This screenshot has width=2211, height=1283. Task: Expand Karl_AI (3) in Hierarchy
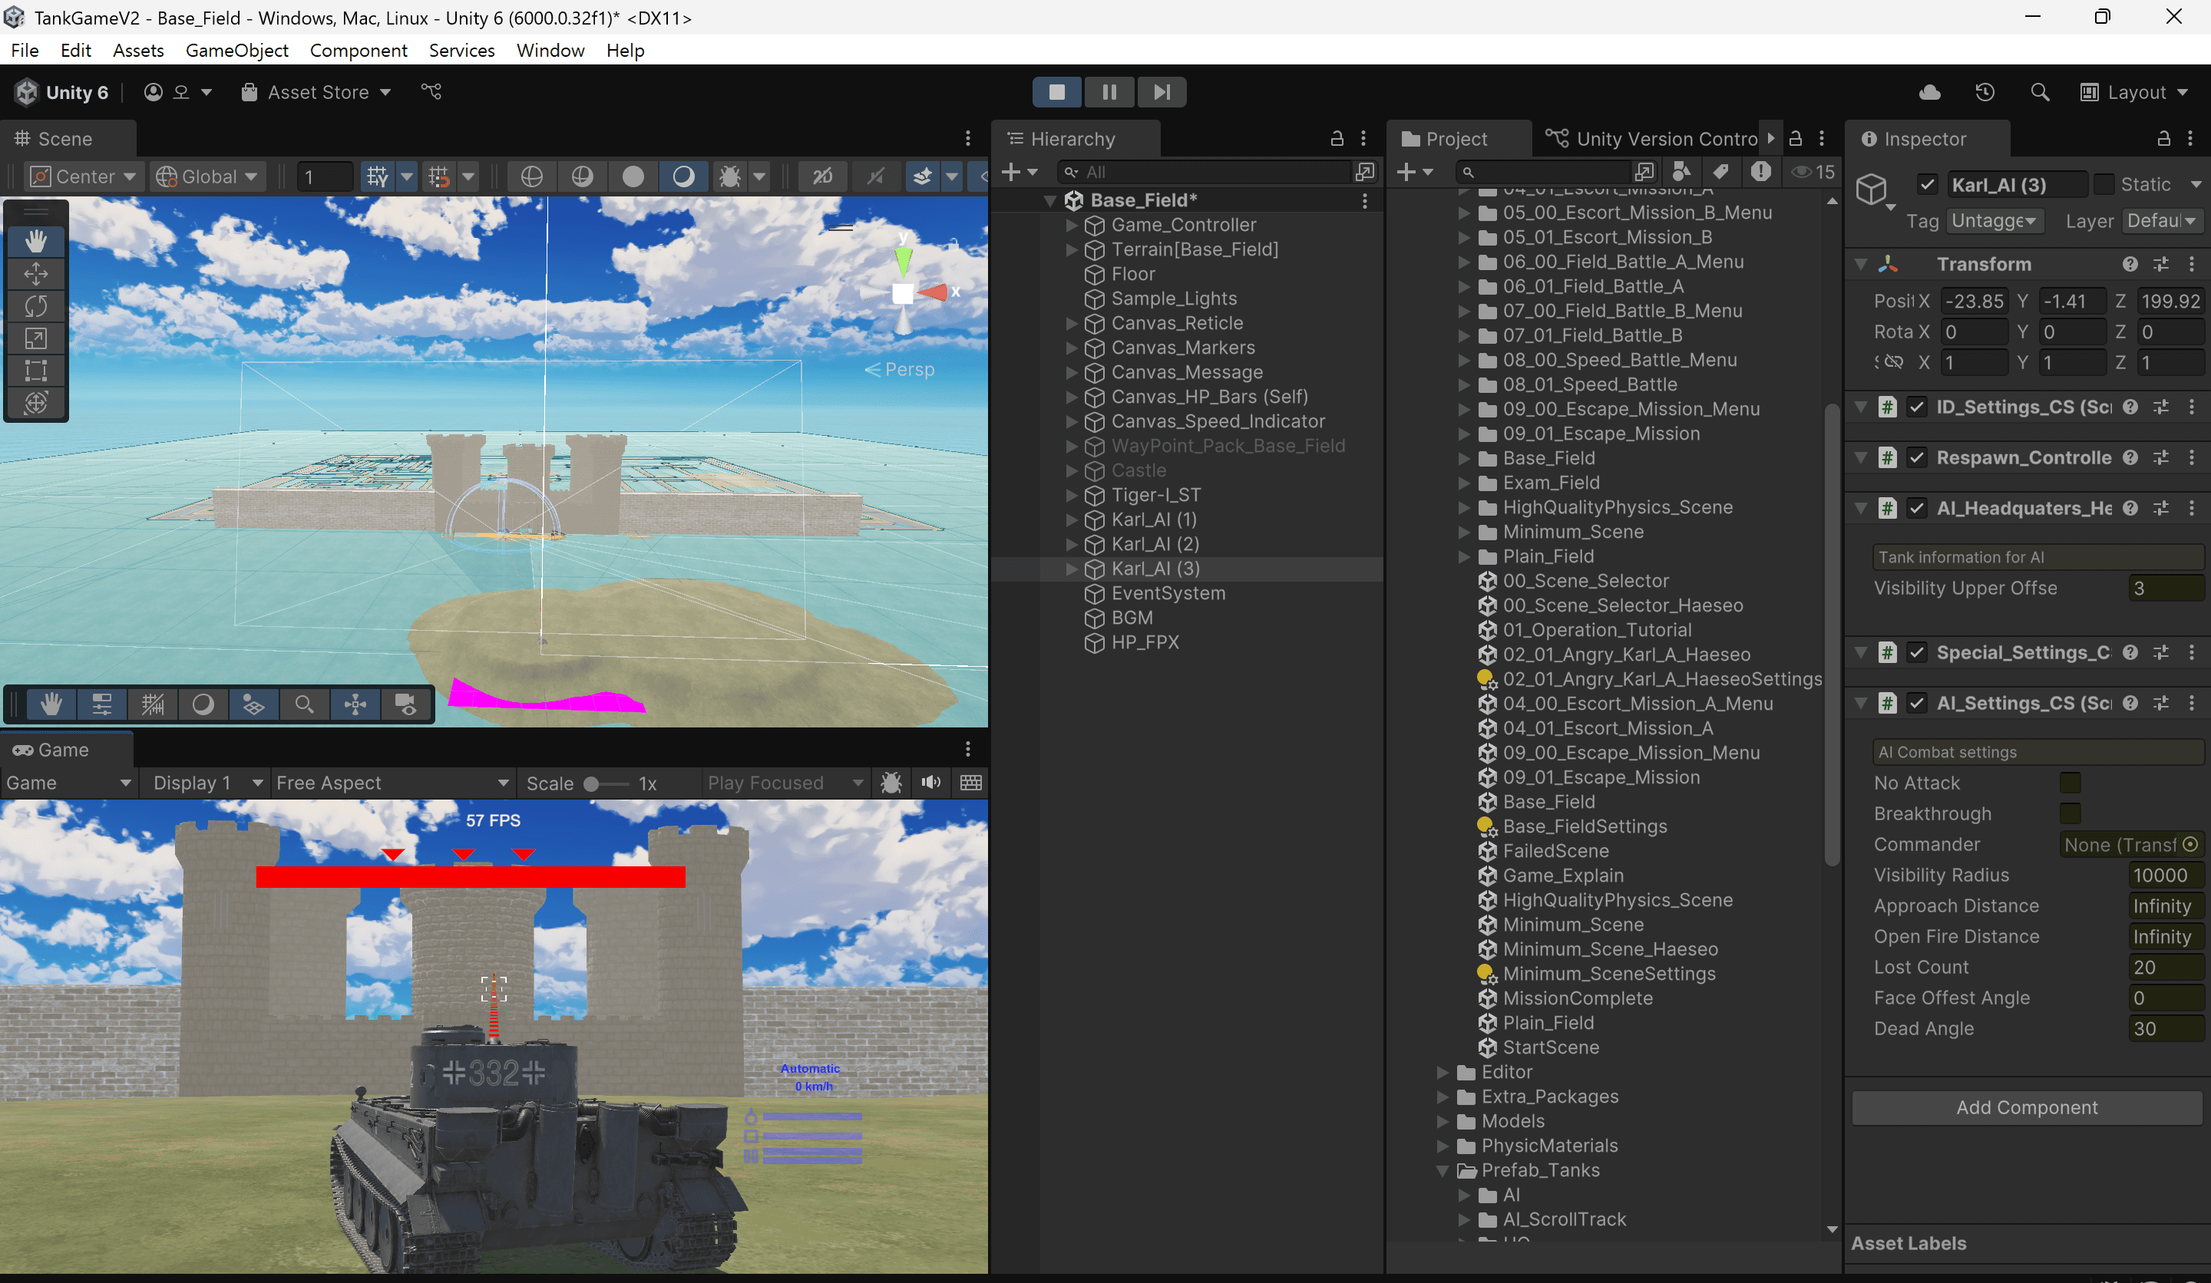[x=1071, y=569]
